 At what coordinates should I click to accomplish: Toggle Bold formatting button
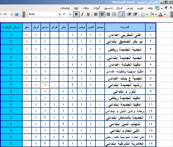click(x=76, y=14)
